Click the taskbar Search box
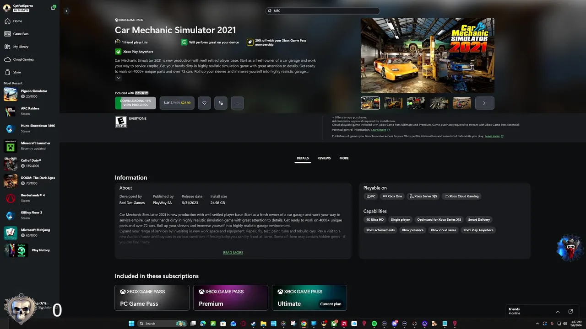 [x=163, y=324]
